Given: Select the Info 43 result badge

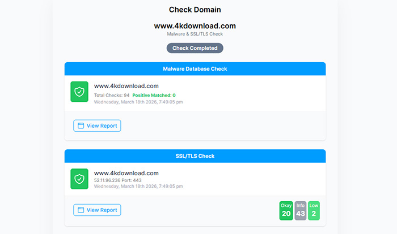Looking at the screenshot, I should (x=301, y=210).
